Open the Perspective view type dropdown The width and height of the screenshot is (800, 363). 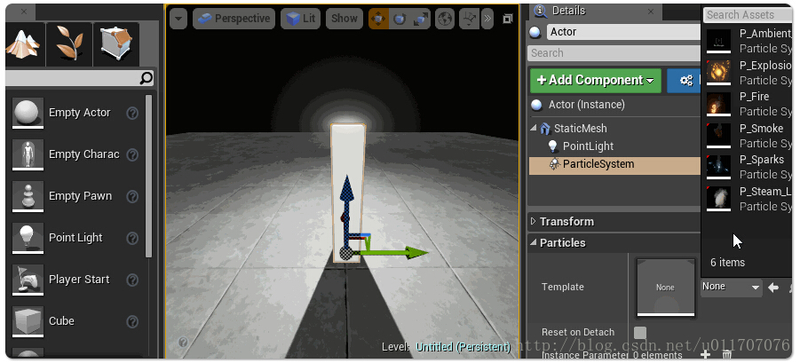(234, 19)
